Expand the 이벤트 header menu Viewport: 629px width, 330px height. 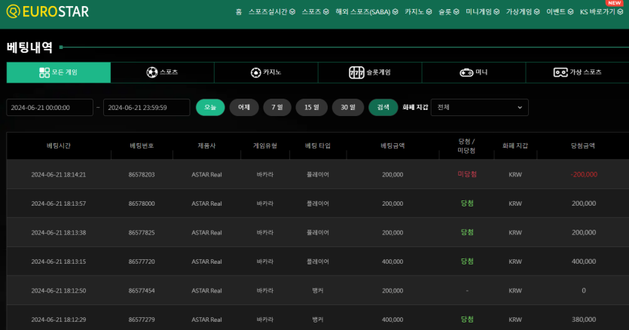click(560, 12)
